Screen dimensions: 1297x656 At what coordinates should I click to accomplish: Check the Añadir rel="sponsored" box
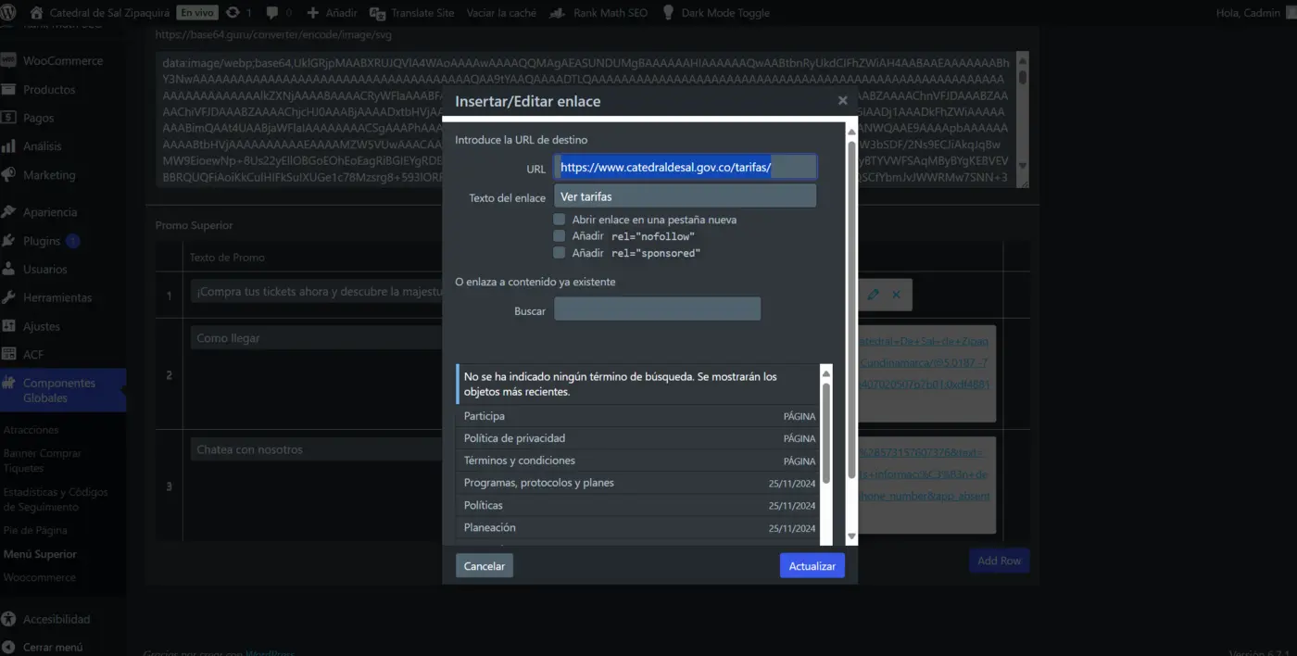click(560, 253)
